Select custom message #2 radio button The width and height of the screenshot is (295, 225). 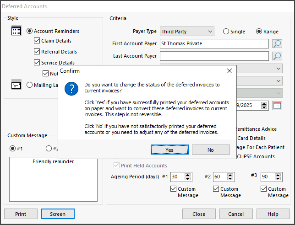pyautogui.click(x=49, y=148)
